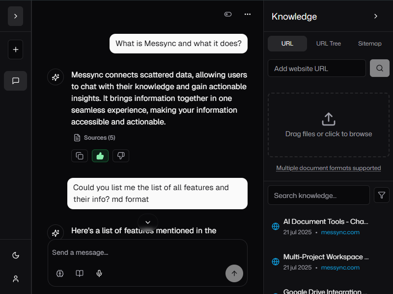This screenshot has width=393, height=294.
Task: Copy the Messync answer text
Action: [x=80, y=156]
